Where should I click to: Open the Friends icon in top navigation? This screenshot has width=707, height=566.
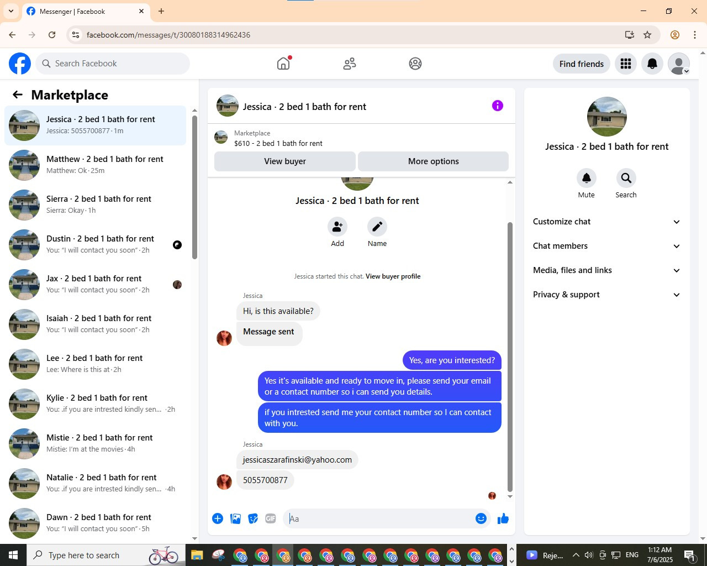point(350,64)
